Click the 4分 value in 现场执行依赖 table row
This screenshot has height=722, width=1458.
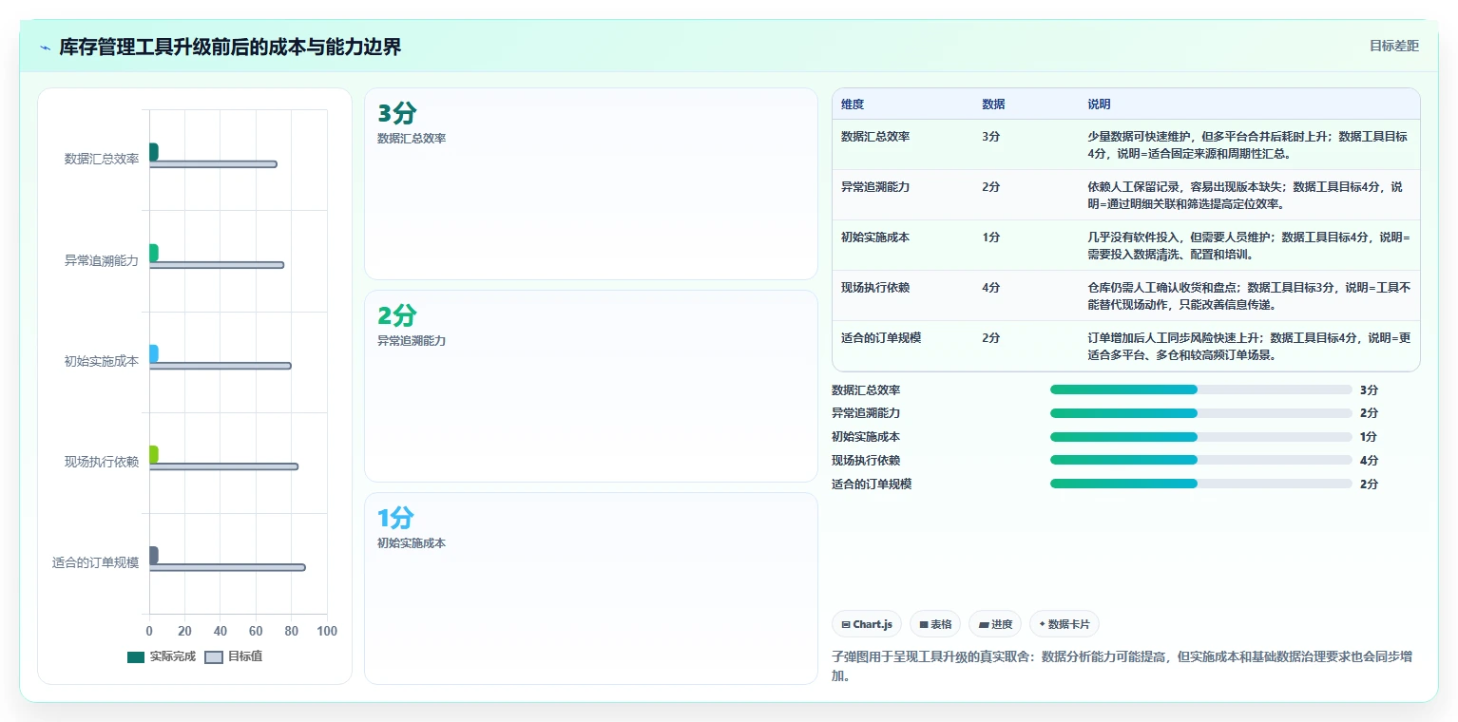[x=990, y=288]
